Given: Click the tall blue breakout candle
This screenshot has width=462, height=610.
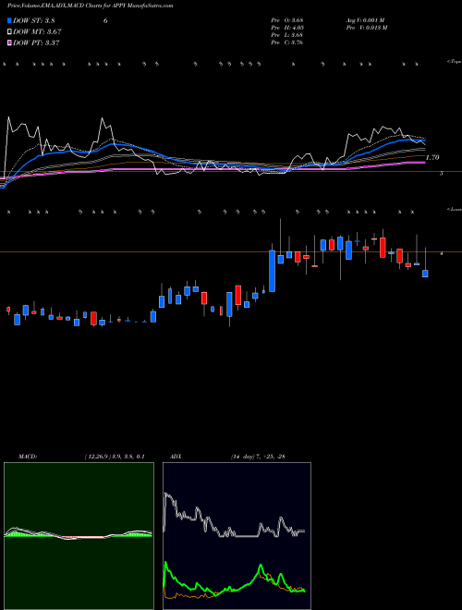Looking at the screenshot, I should pos(273,271).
